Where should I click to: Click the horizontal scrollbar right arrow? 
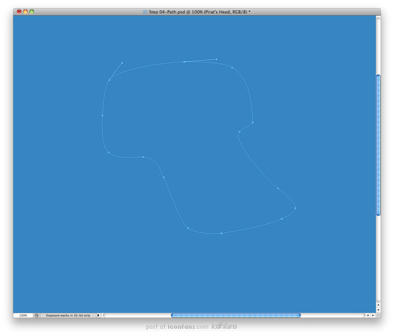pos(372,316)
